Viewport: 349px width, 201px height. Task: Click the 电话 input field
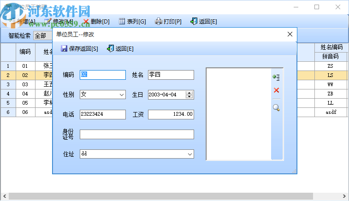coord(103,114)
